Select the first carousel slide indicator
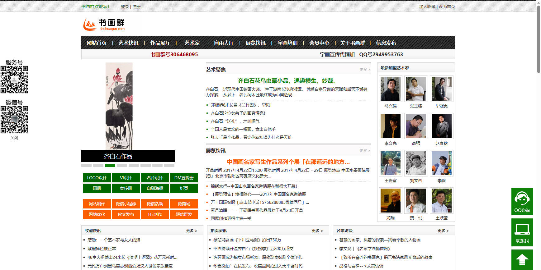 pos(86,165)
